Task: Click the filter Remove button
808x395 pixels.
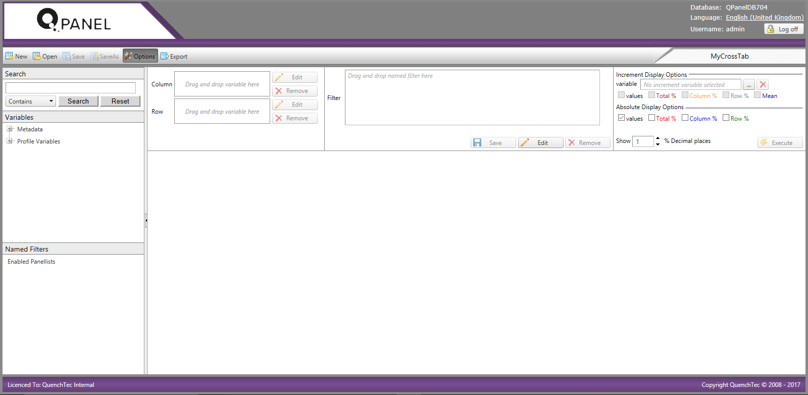Action: (588, 143)
